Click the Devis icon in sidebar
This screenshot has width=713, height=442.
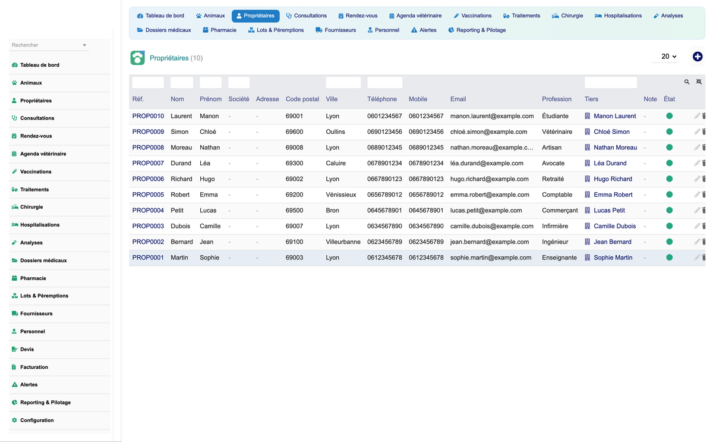pos(15,349)
